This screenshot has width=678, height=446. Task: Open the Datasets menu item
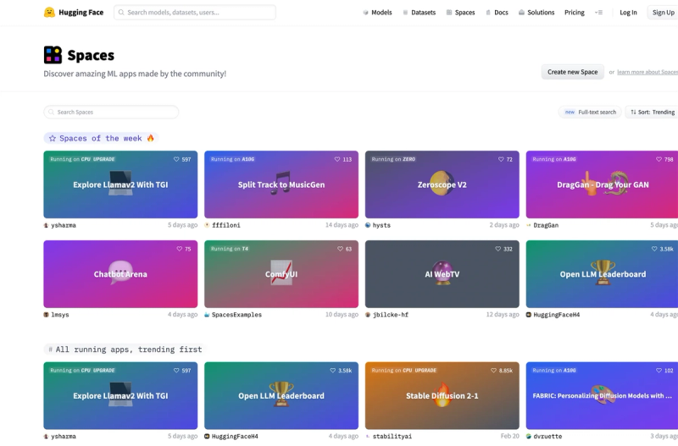(x=419, y=13)
